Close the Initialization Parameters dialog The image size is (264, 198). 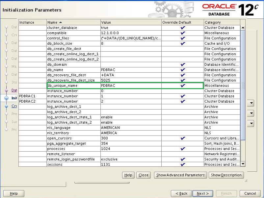pyautogui.click(x=144, y=175)
